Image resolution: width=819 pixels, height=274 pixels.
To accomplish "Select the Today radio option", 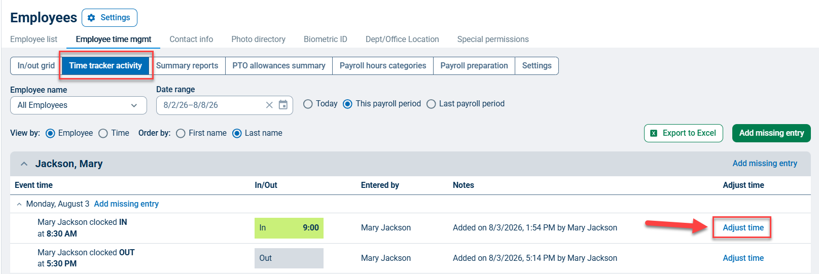I will [308, 104].
